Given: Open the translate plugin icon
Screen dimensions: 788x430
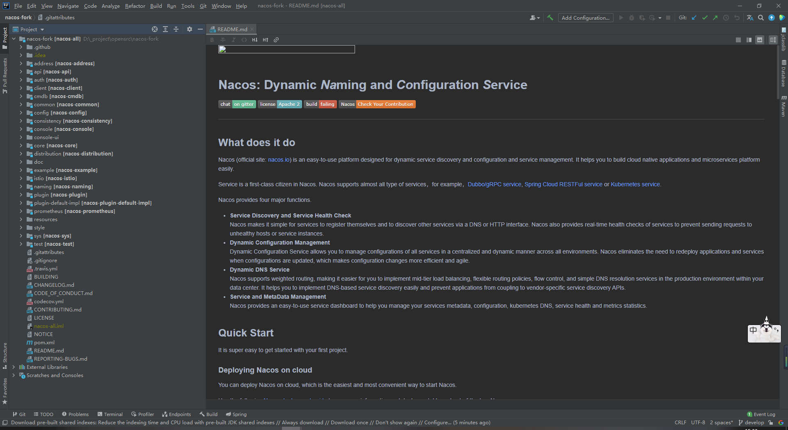Looking at the screenshot, I should [750, 18].
